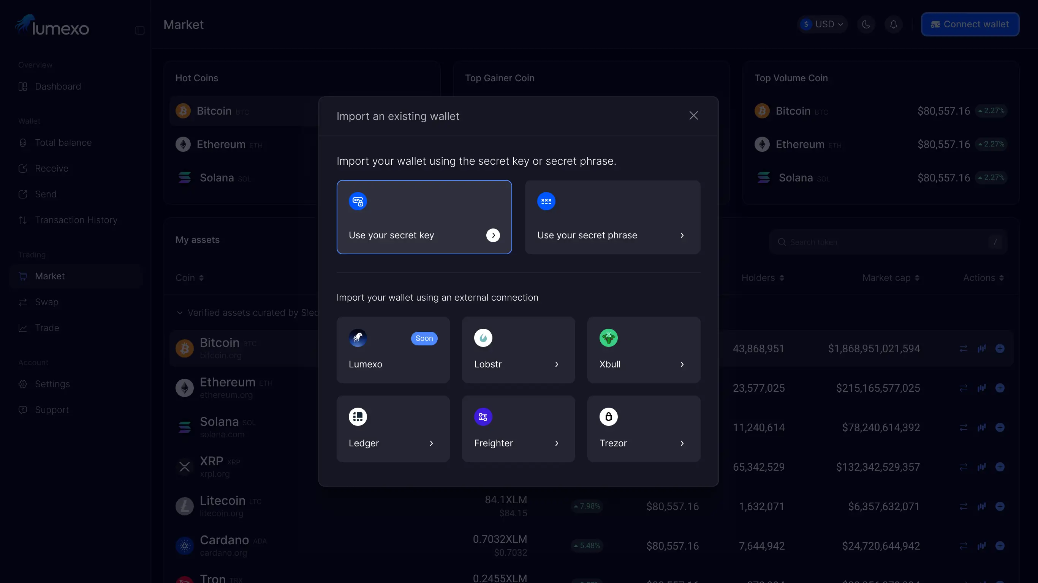Click the Ledger logo icon
Screen dimensions: 1038x583
tap(358, 417)
